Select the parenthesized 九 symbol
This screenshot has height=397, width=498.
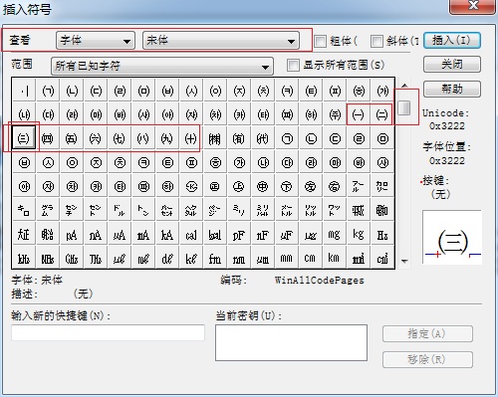click(167, 138)
